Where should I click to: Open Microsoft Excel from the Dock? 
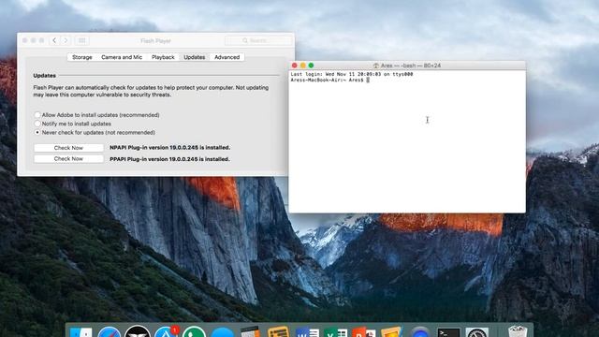coord(335,332)
